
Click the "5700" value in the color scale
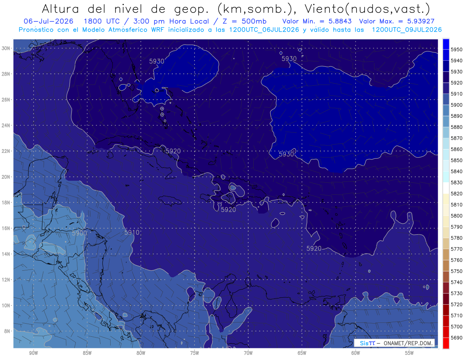pos(457,326)
